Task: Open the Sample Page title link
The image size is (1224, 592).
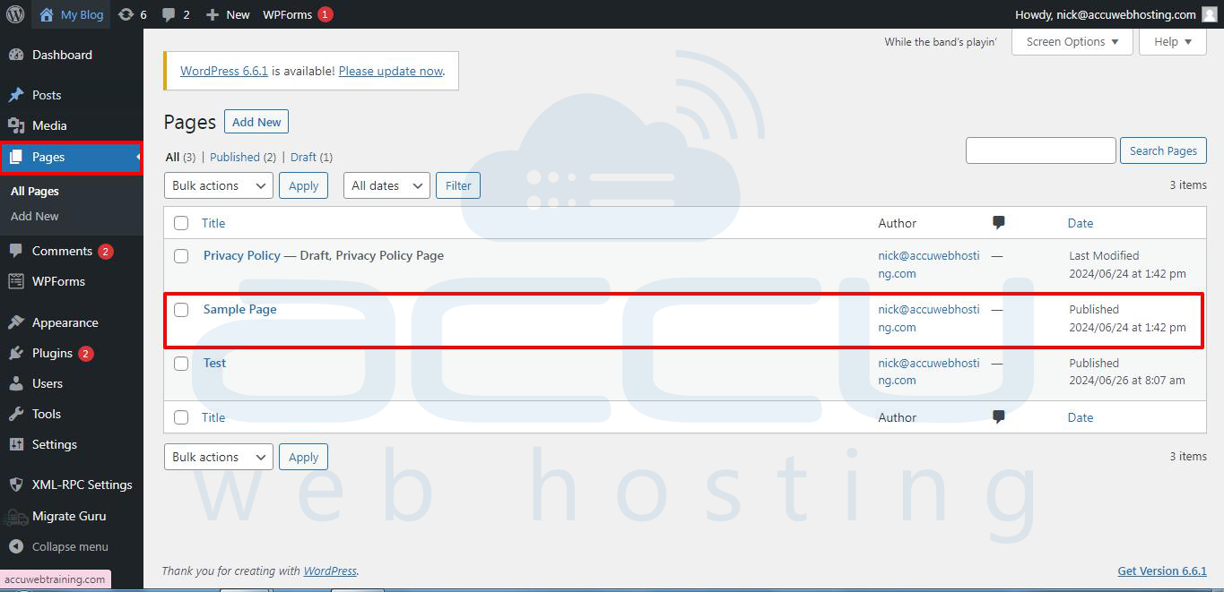Action: [240, 309]
